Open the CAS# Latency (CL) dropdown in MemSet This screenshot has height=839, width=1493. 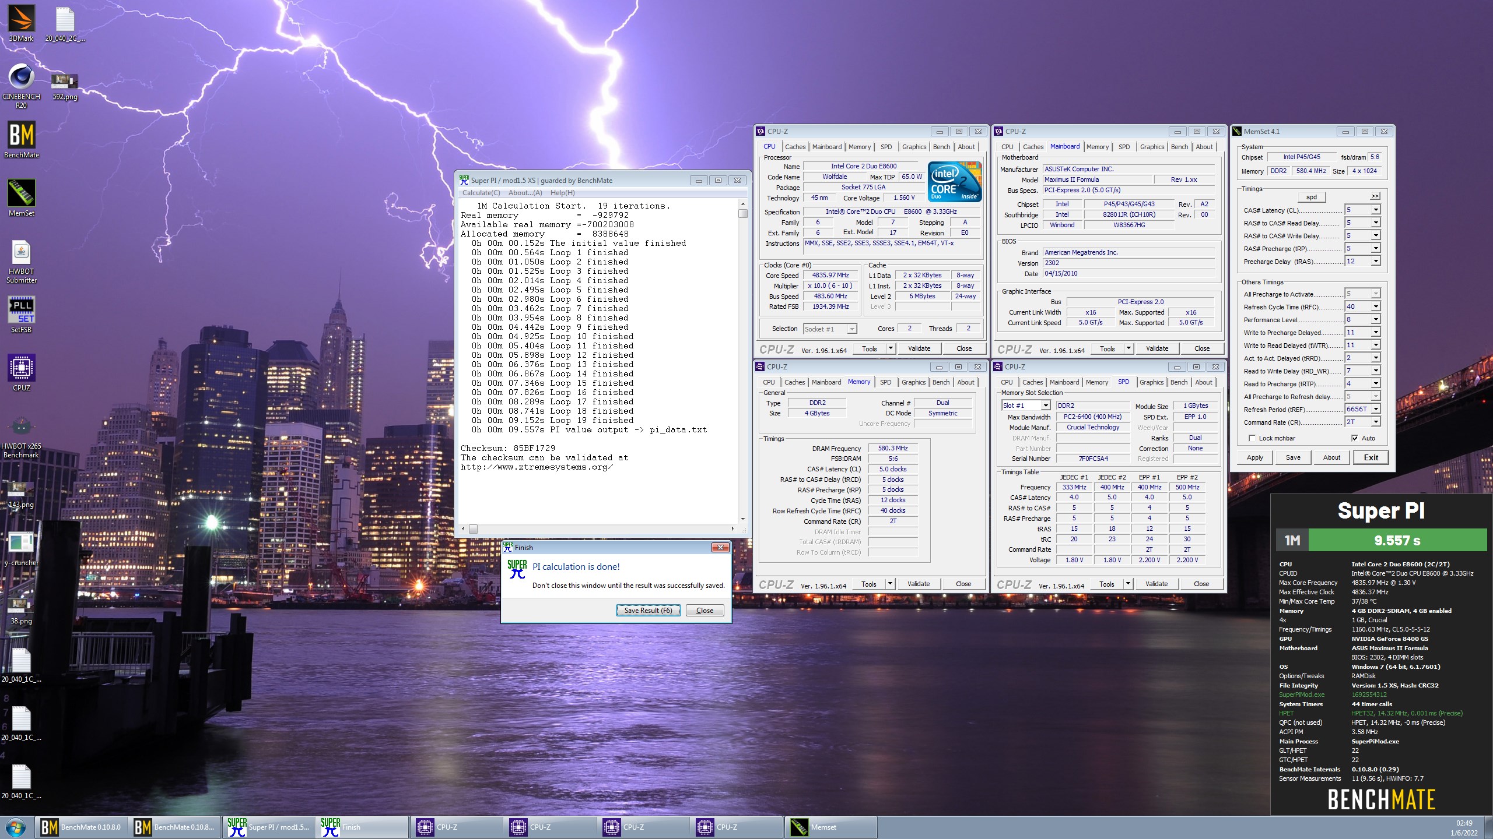pos(1375,210)
